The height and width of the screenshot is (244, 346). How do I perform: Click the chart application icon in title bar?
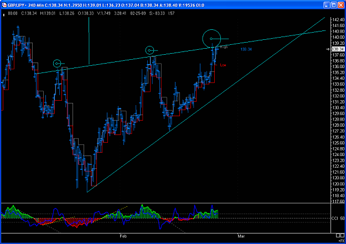[x=4, y=5]
